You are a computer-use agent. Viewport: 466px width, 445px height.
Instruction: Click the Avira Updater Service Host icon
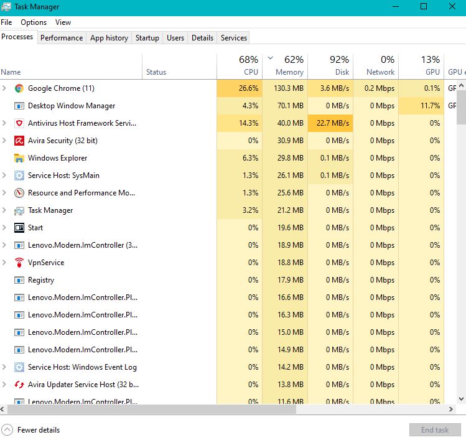[x=19, y=385]
